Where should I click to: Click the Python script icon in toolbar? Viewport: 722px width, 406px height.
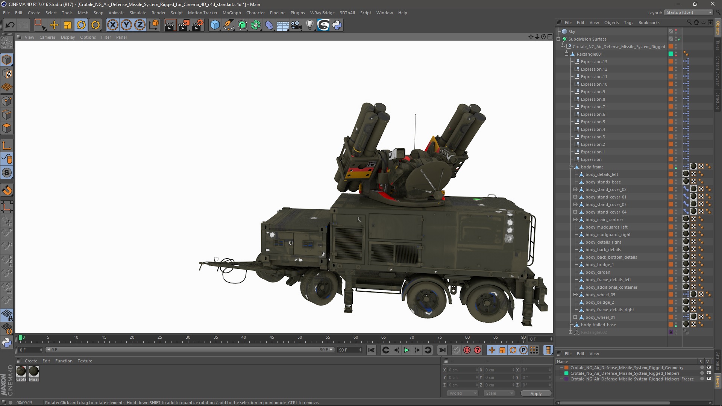pos(337,25)
